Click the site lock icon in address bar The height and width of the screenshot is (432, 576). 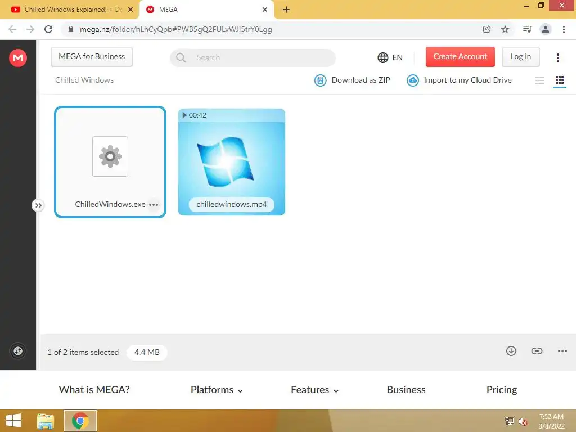[71, 29]
